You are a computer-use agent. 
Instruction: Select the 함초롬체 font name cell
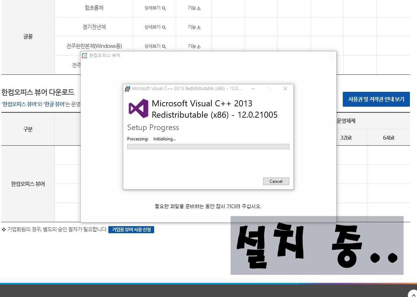point(94,8)
